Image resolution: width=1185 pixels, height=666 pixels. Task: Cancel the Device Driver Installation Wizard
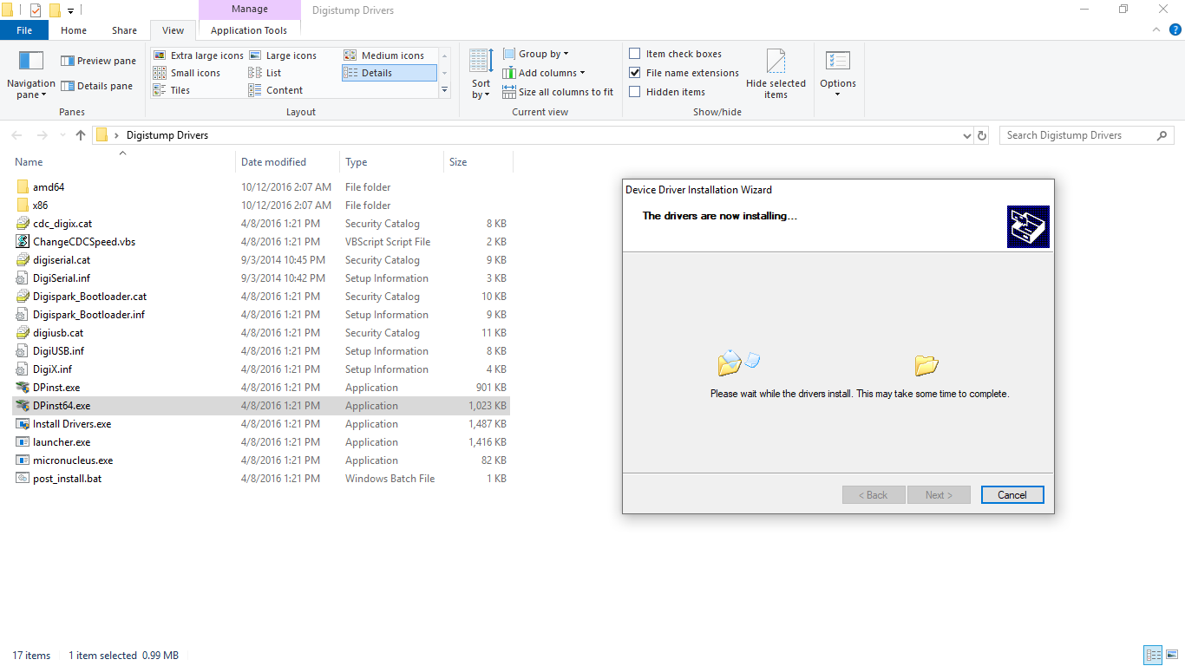click(1012, 495)
